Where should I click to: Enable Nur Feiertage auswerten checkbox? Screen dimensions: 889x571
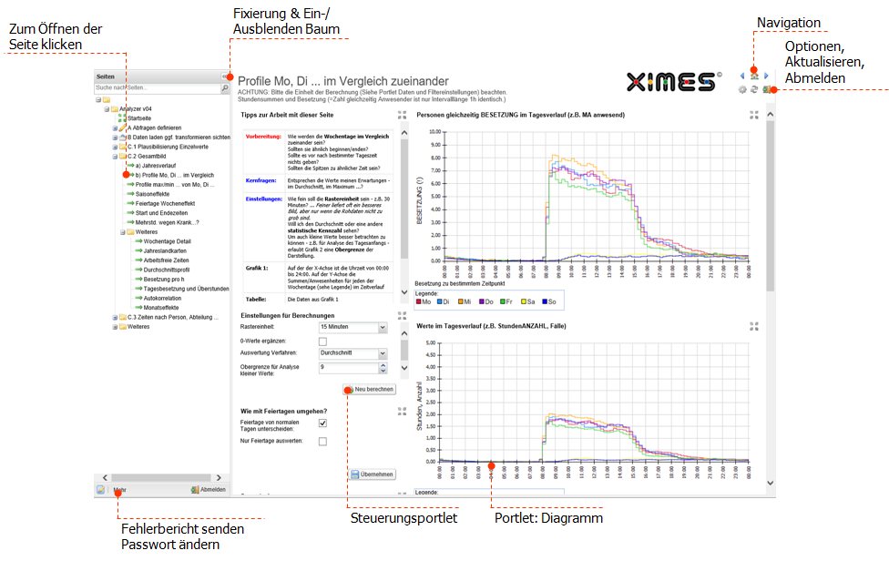pos(322,441)
